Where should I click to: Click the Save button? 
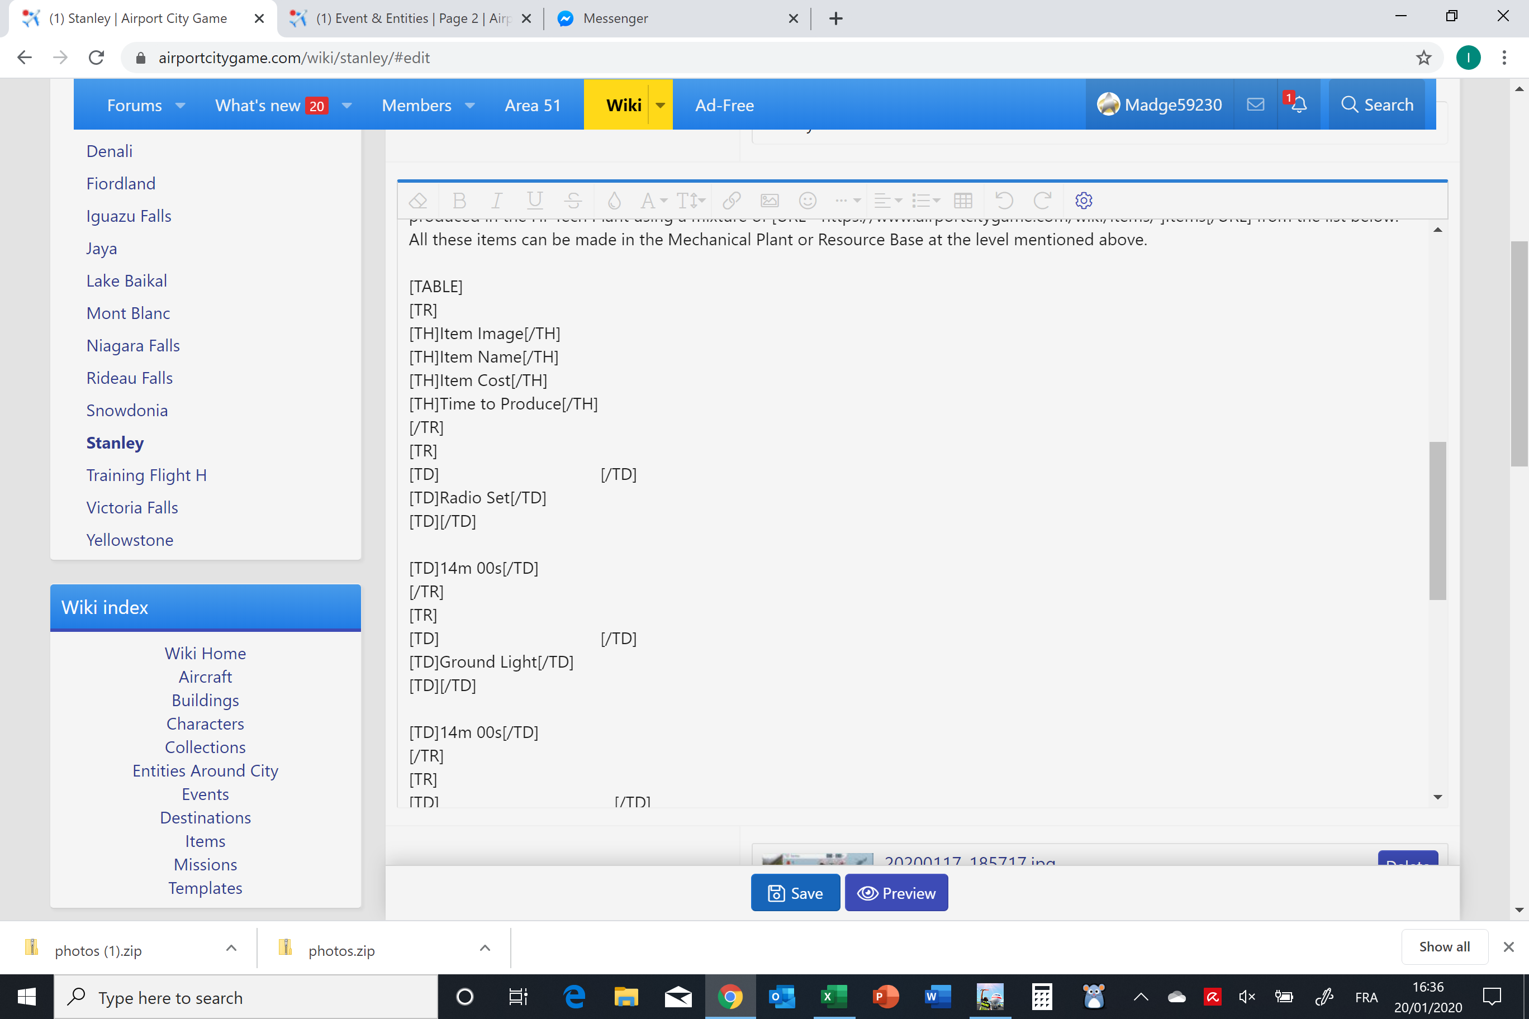click(795, 893)
